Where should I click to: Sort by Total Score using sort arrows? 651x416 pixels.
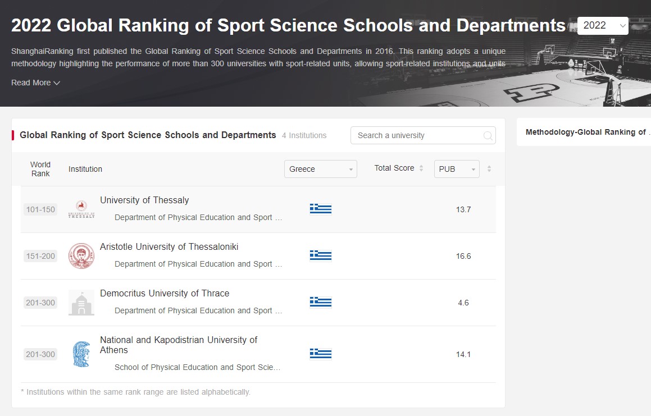point(421,168)
